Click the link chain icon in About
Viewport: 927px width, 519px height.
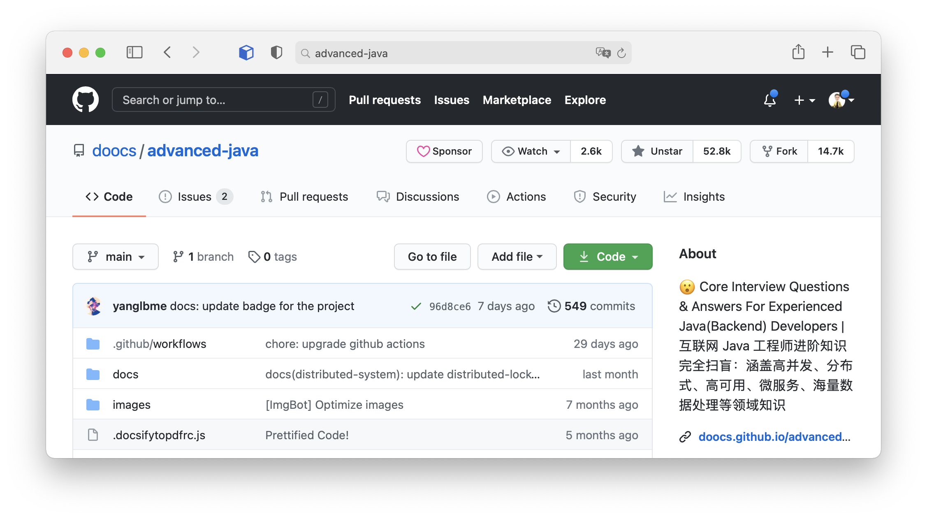point(685,437)
